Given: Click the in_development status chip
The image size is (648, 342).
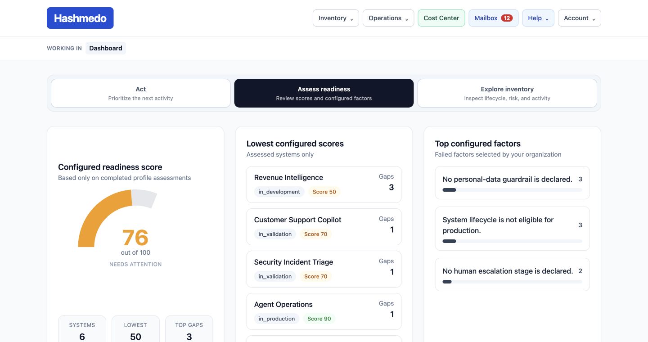Looking at the screenshot, I should click(x=279, y=192).
